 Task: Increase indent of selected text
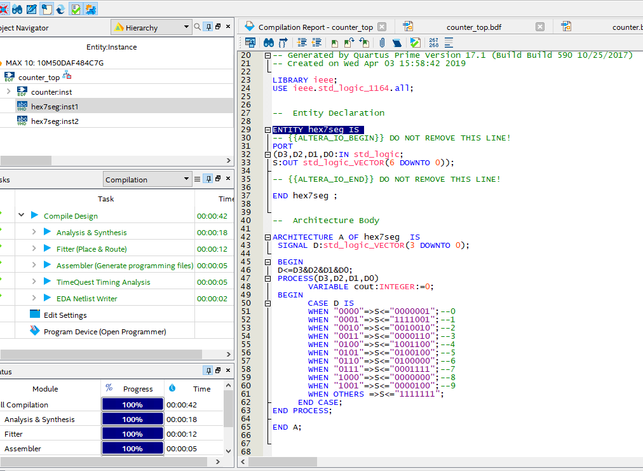click(x=302, y=42)
